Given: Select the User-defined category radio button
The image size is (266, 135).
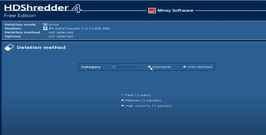Looking at the screenshot, I should pos(184,67).
